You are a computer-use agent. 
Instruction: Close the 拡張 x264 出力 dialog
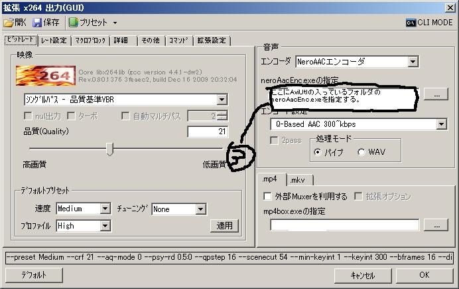pyautogui.click(x=450, y=7)
